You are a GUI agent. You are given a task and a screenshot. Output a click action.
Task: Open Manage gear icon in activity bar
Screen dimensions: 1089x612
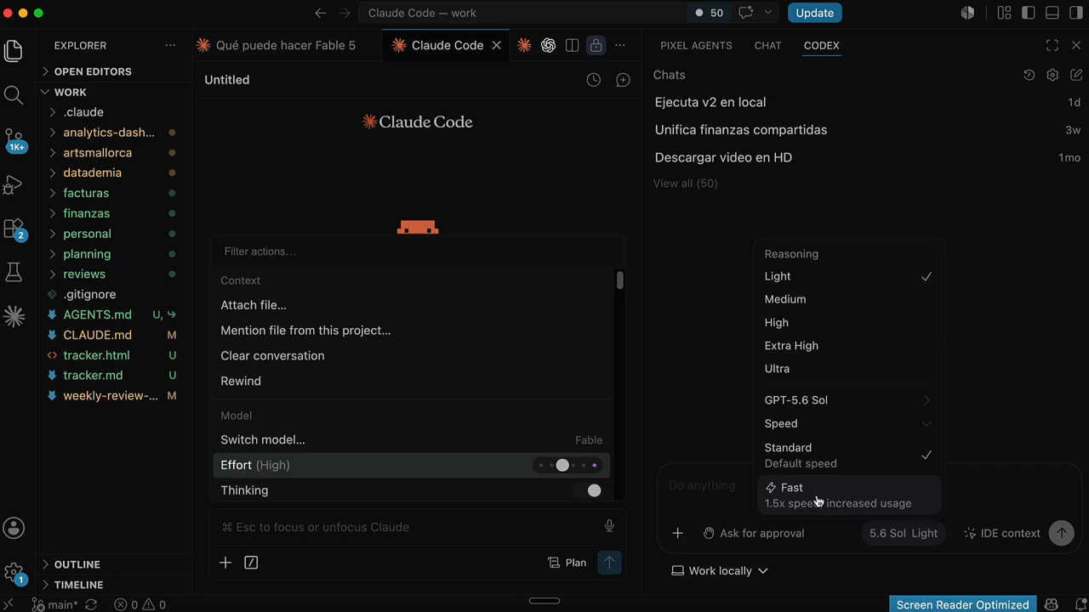pos(14,572)
